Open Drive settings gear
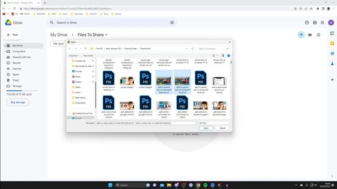337x189 pixels. click(x=315, y=23)
